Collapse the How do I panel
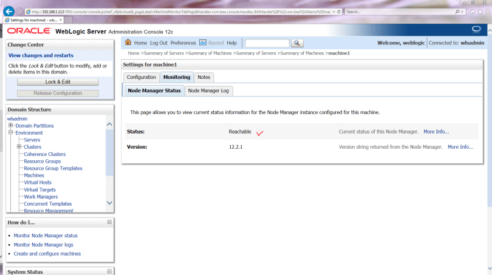 coord(109,222)
